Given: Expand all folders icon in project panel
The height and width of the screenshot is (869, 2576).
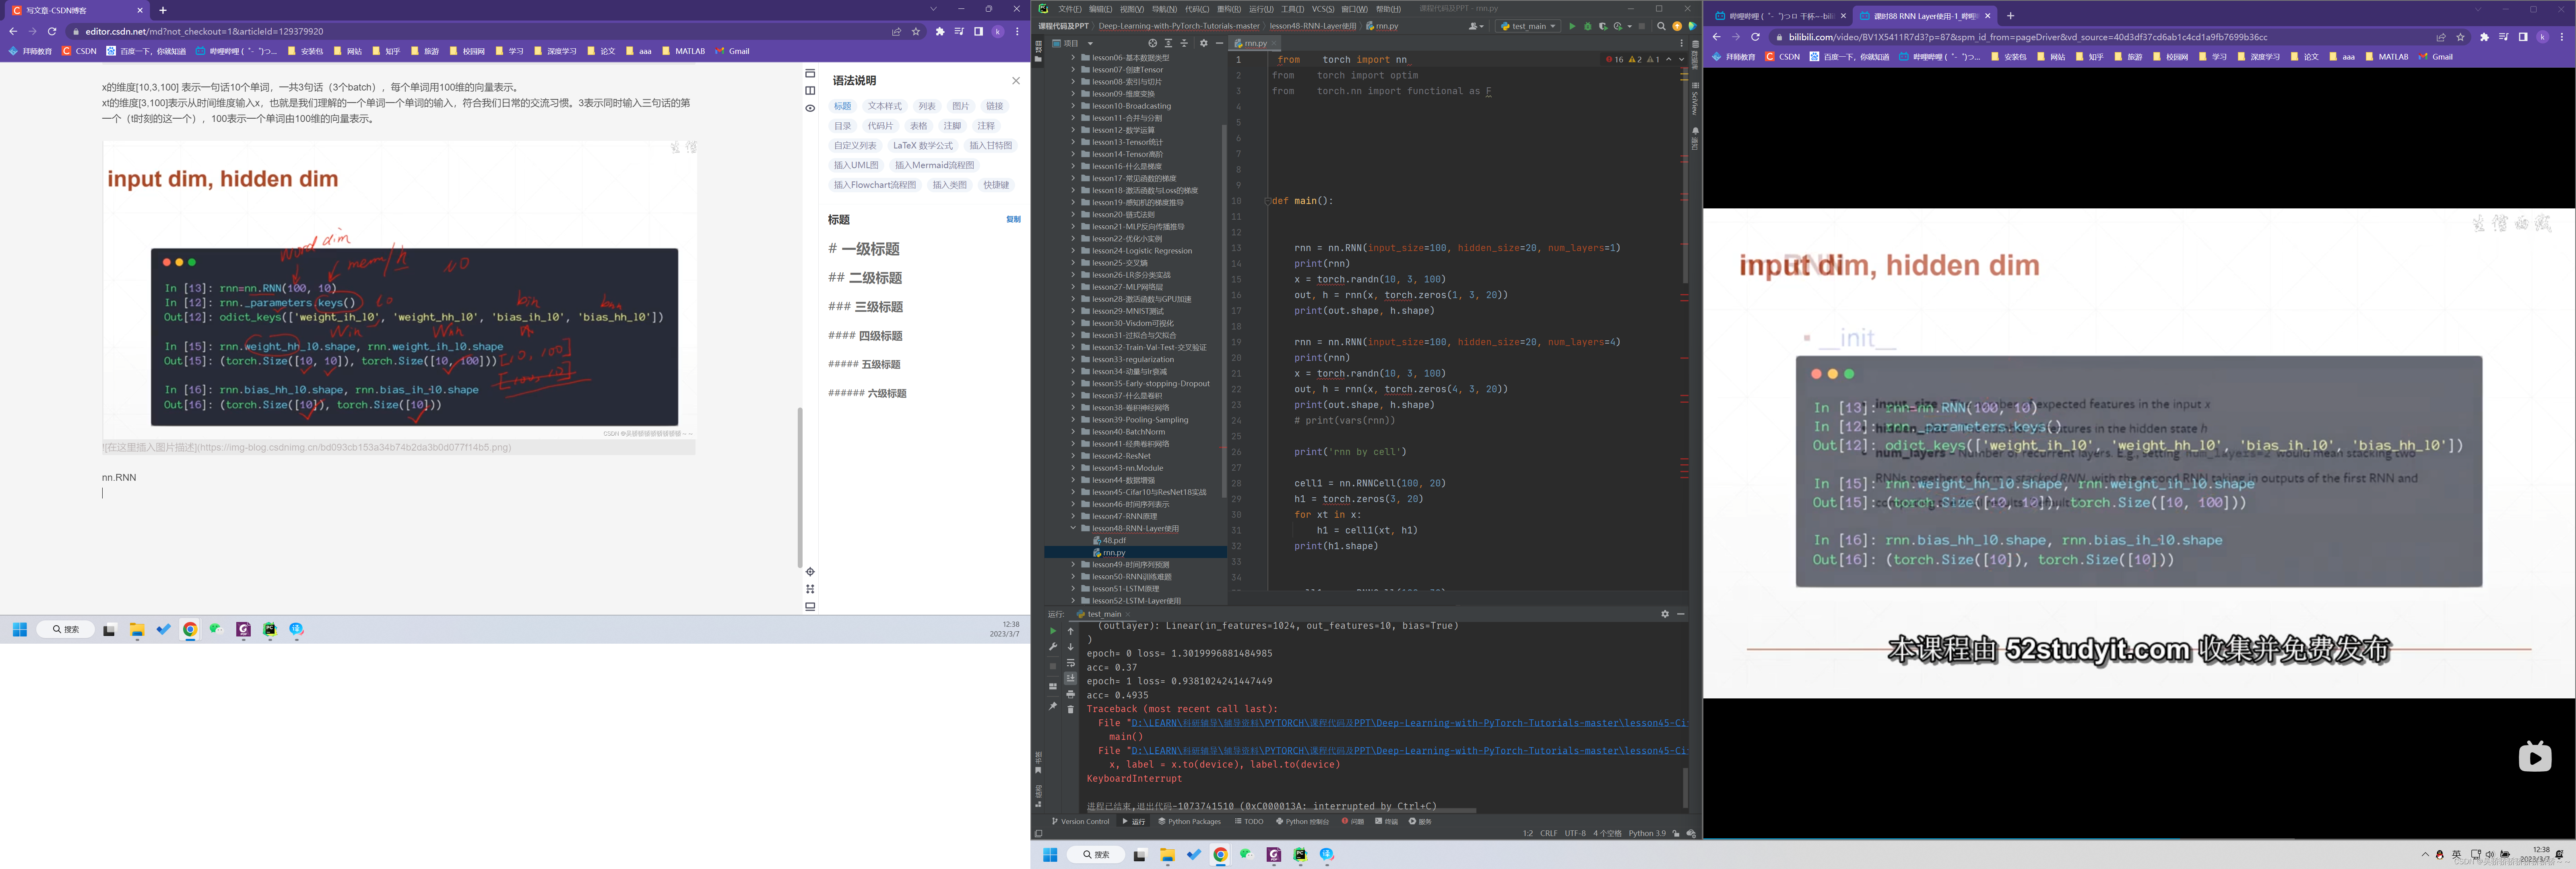Looking at the screenshot, I should coord(1168,43).
